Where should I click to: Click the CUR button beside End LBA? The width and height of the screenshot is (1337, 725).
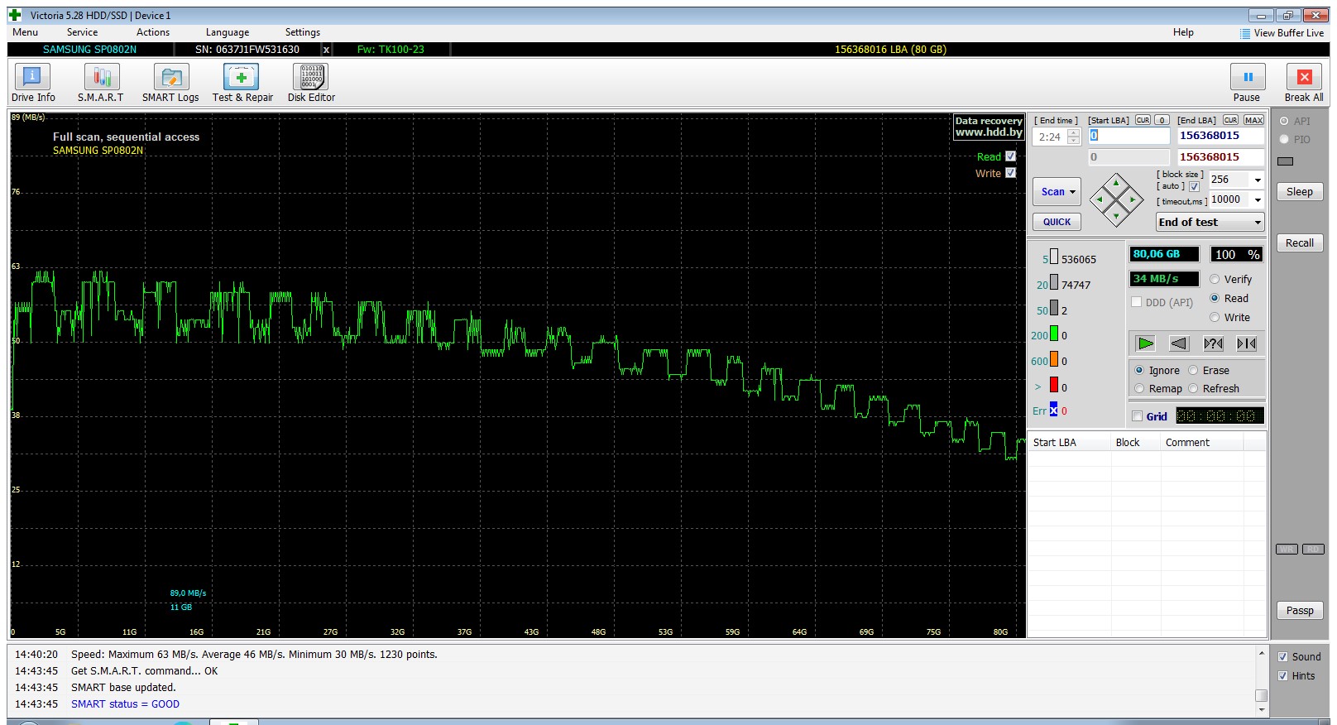[x=1231, y=120]
